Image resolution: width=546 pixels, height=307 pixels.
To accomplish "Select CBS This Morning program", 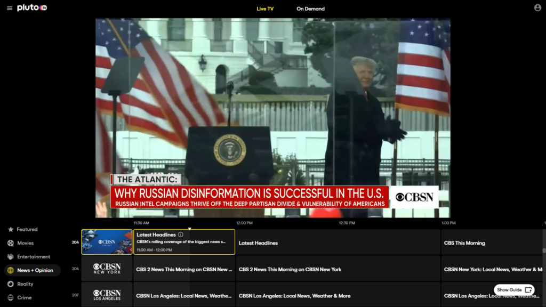I will click(492, 242).
